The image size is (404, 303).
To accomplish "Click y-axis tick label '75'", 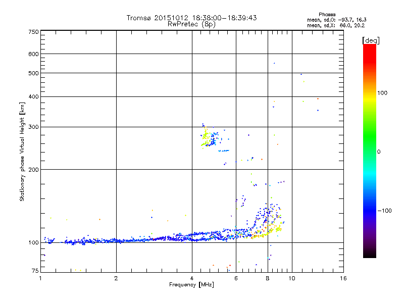I will pos(35,270).
